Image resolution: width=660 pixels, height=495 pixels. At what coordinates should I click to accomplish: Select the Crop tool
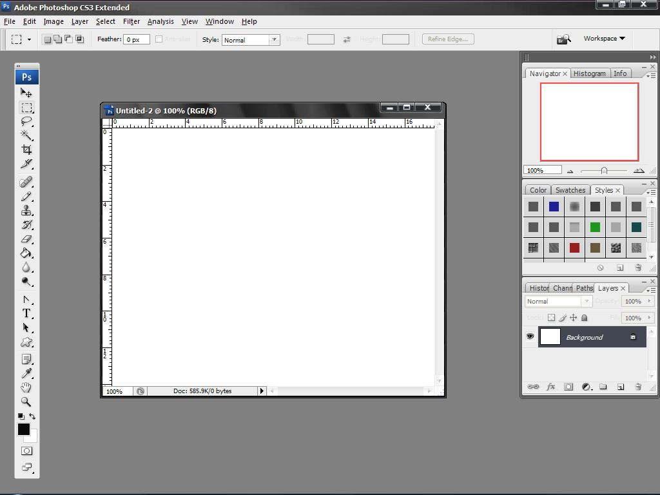pos(26,150)
